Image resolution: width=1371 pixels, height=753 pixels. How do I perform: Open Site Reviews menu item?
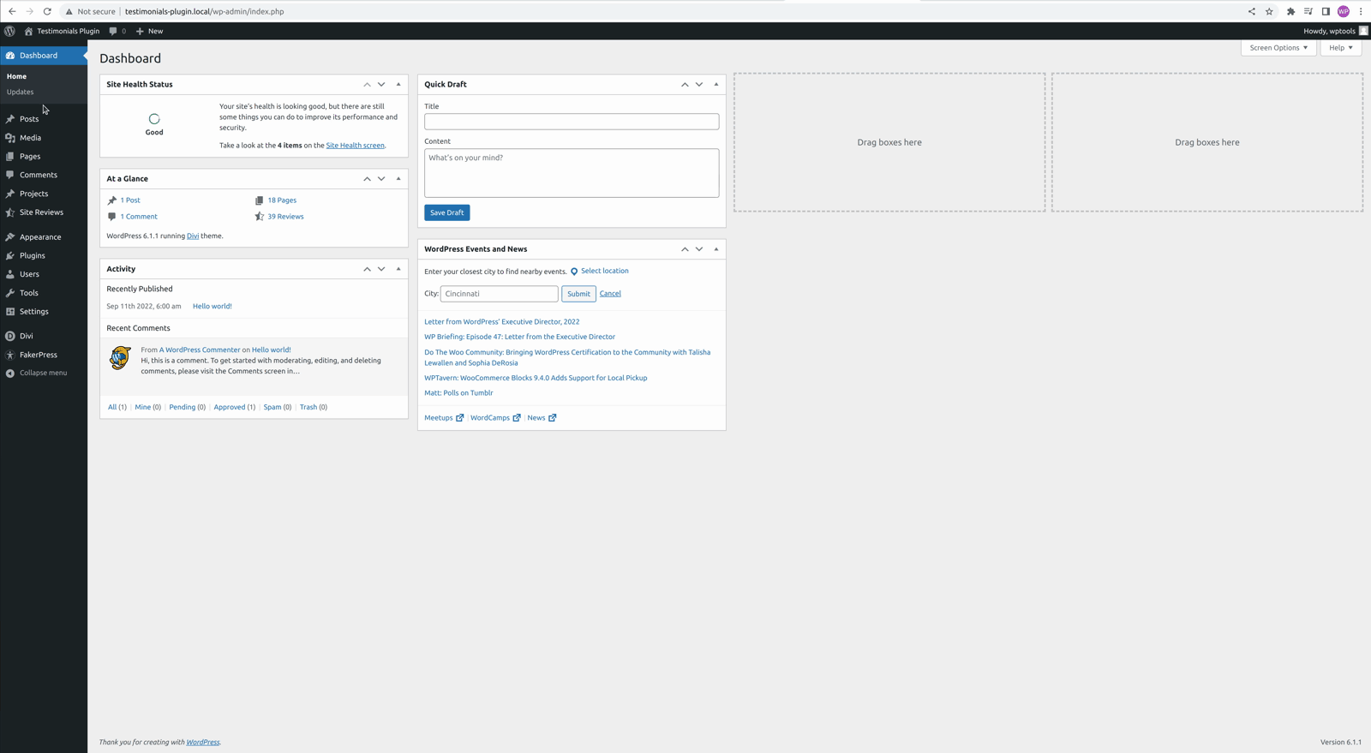pos(41,212)
